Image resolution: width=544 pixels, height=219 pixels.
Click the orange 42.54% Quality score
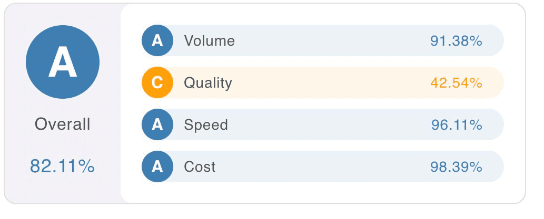(x=456, y=82)
